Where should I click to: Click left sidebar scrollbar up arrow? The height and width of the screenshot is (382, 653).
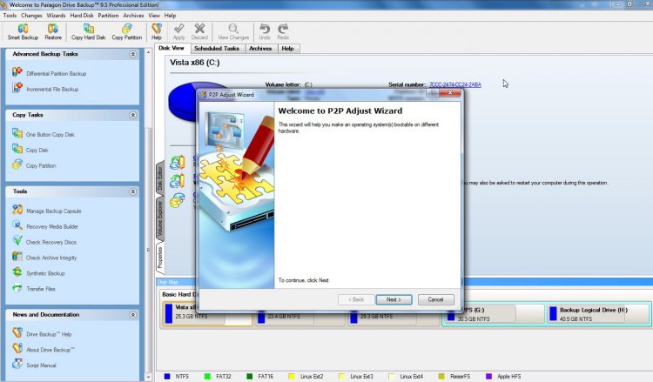click(x=148, y=53)
